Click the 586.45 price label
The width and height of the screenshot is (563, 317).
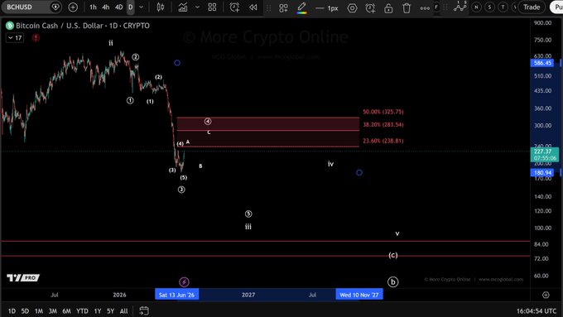[542, 63]
